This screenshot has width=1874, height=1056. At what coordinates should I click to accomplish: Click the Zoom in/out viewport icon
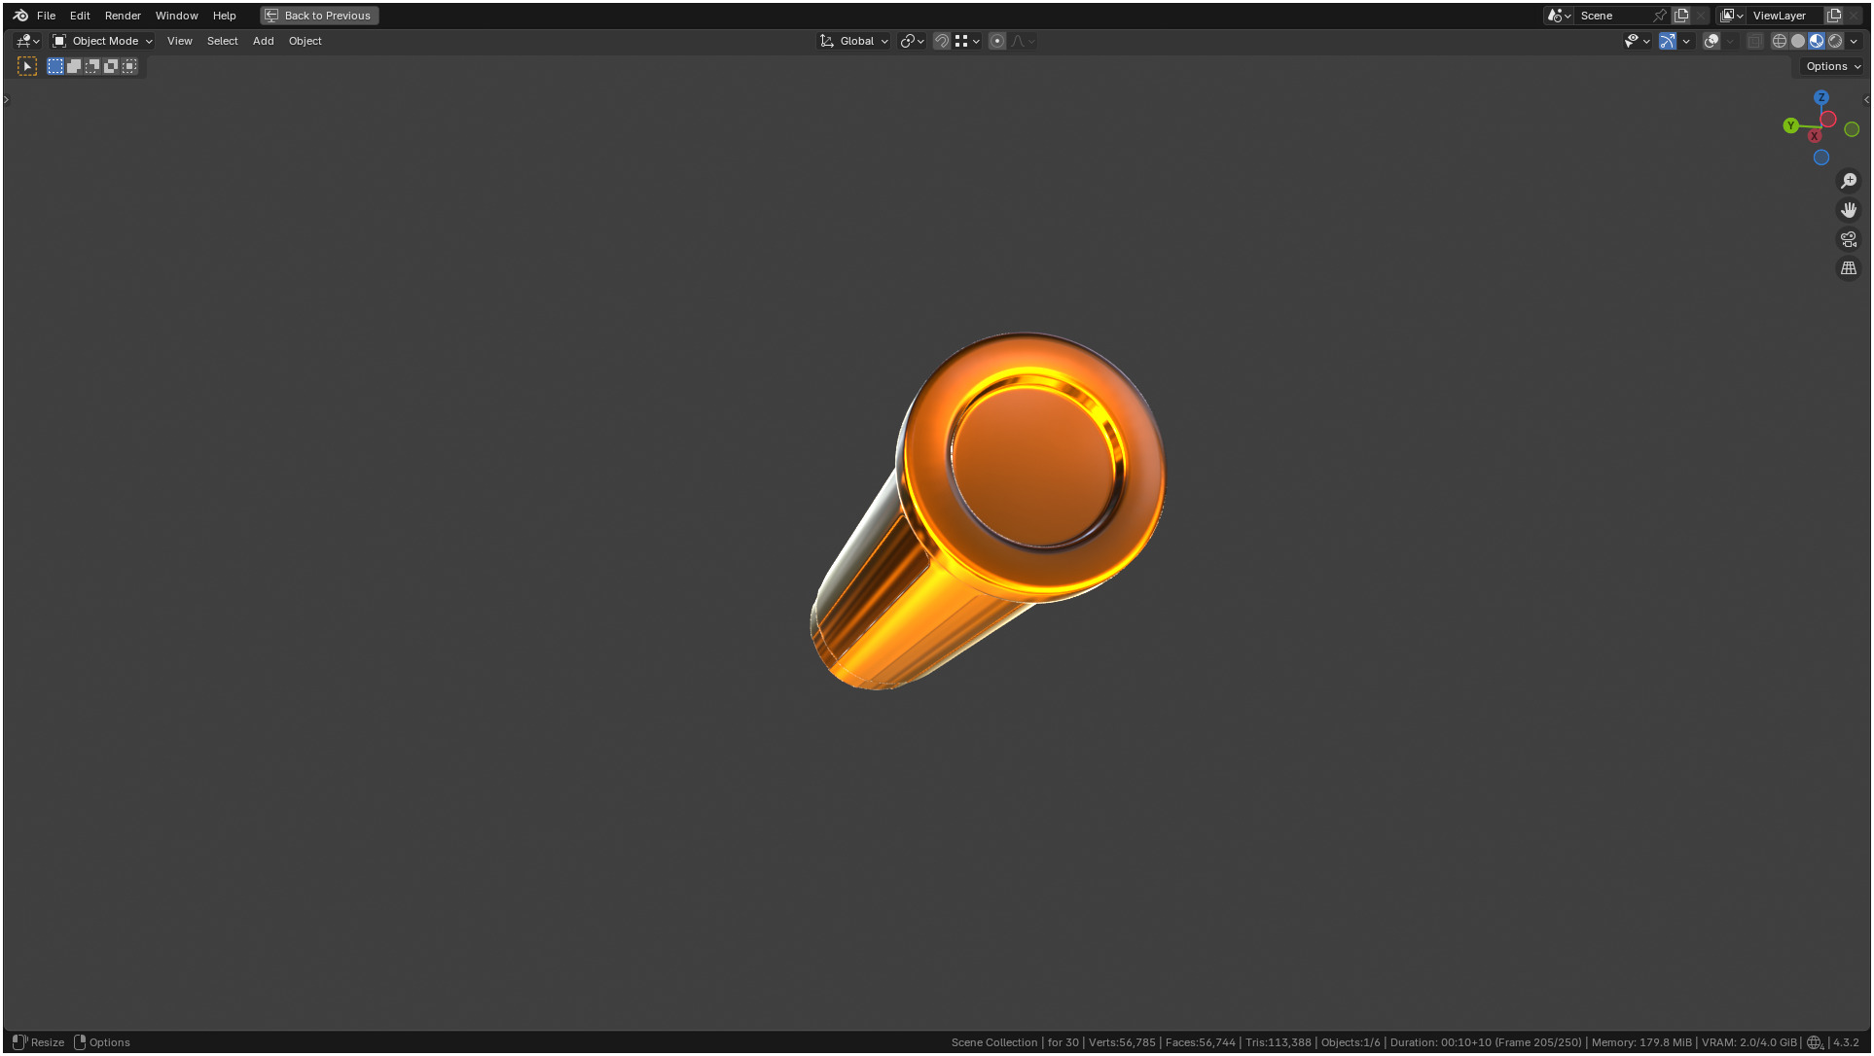[1849, 181]
